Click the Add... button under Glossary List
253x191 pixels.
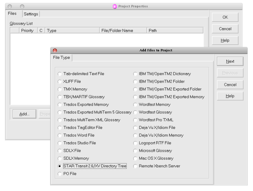24,114
